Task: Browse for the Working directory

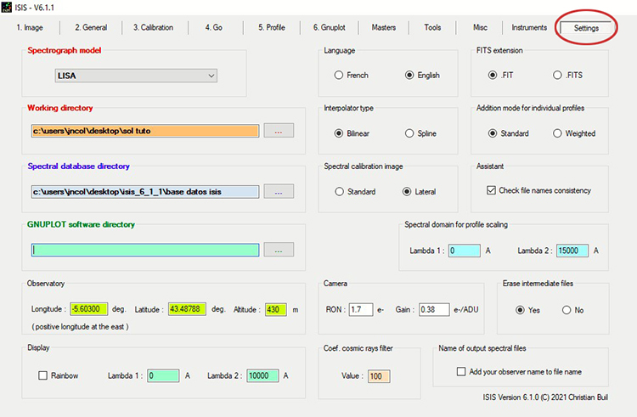Action: tap(279, 132)
